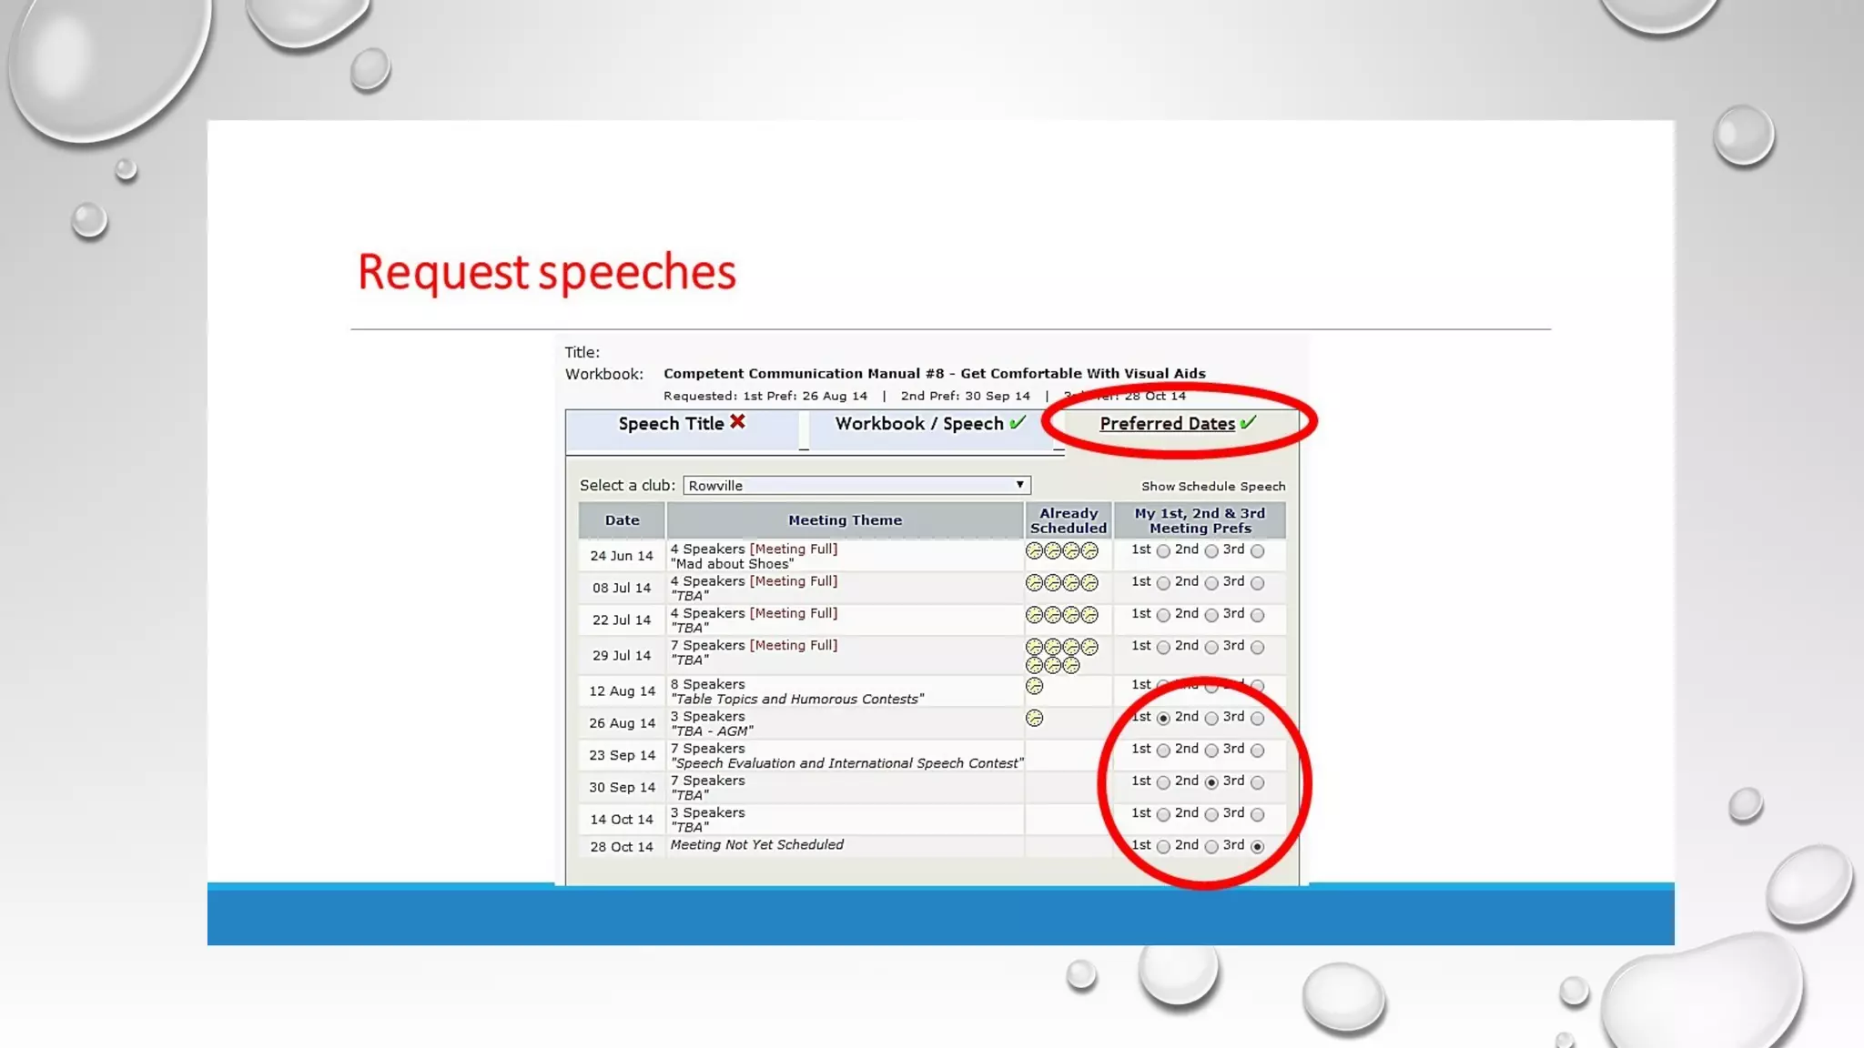Click the Date column header
Screen dimensions: 1864x1048
622,520
